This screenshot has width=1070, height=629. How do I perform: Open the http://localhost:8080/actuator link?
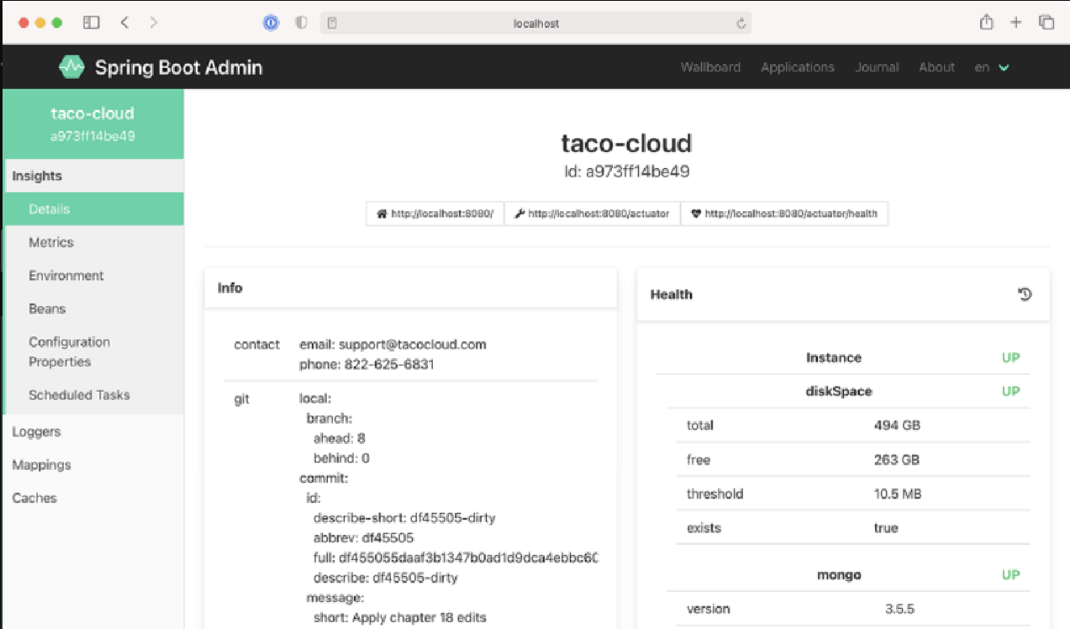[592, 214]
